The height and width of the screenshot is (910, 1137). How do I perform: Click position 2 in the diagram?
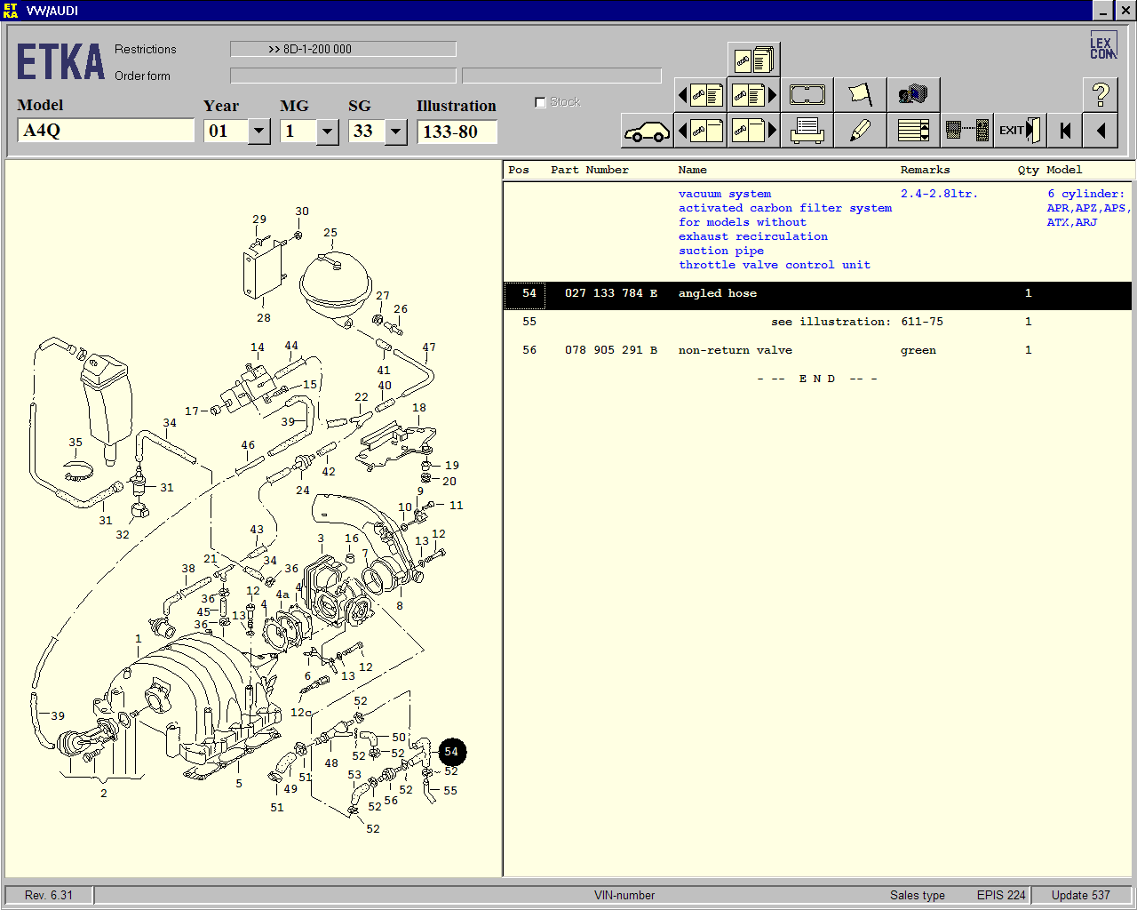[104, 794]
